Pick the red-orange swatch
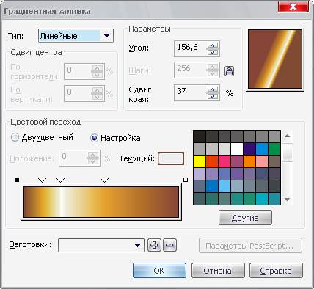314x289 pixels. [212, 161]
